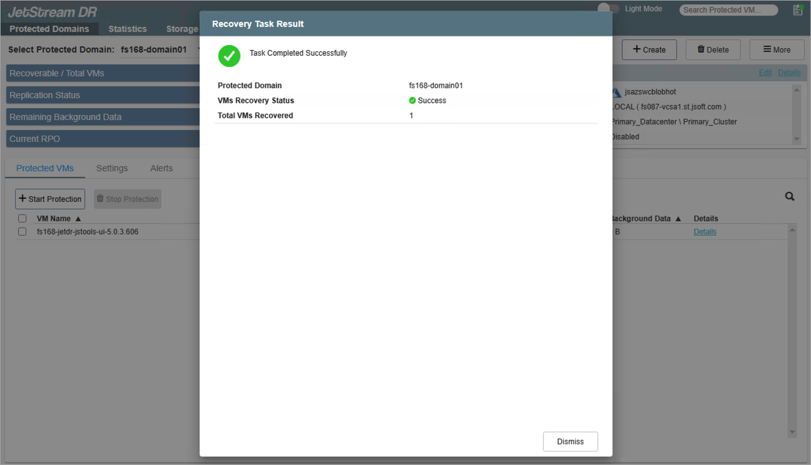811x465 pixels.
Task: Check the fs168-jetdr-jstools-ui-5.0.3.606 row checkbox
Action: (x=23, y=232)
